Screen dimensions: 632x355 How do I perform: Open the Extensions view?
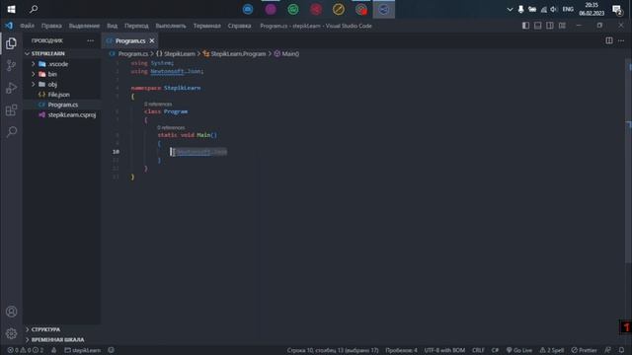11,109
